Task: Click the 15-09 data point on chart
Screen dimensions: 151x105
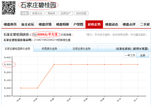Action: click(x=104, y=64)
